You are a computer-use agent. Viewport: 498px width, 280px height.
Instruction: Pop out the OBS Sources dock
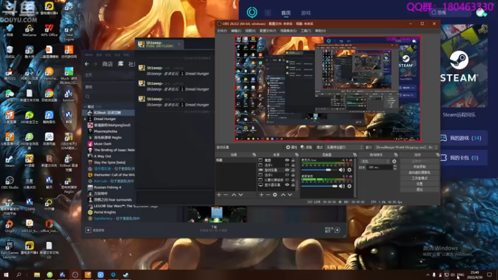pos(297,154)
